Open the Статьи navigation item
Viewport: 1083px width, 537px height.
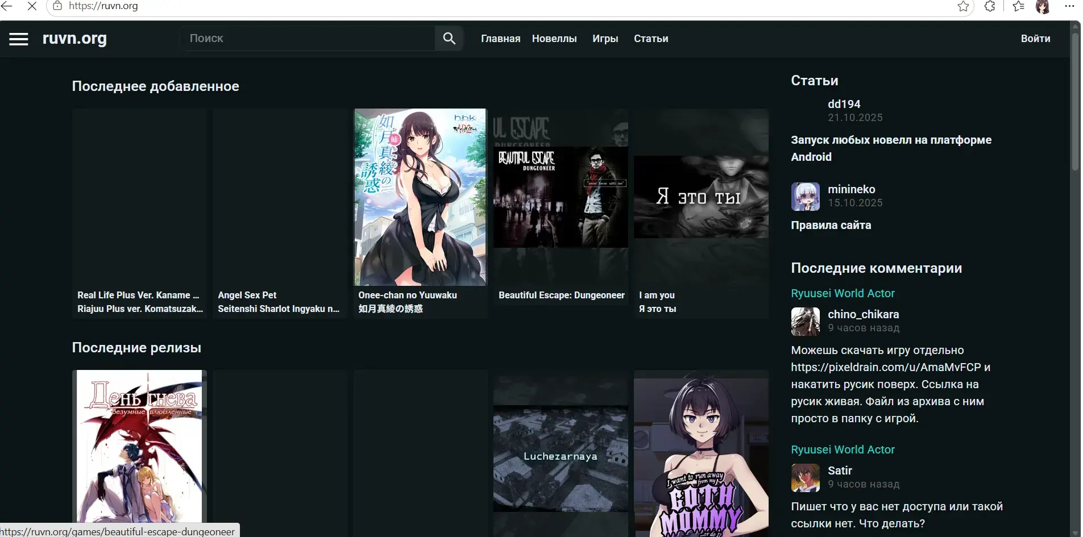click(x=651, y=39)
